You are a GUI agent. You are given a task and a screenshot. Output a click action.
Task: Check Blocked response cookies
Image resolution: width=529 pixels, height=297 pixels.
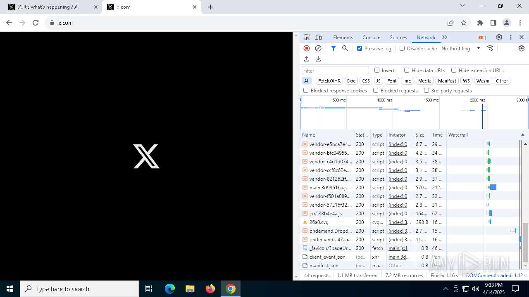306,90
